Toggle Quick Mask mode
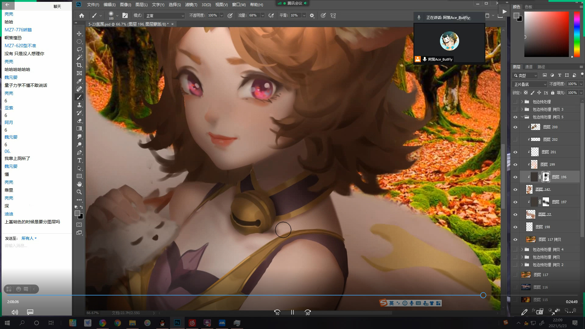This screenshot has width=585, height=329. click(79, 225)
